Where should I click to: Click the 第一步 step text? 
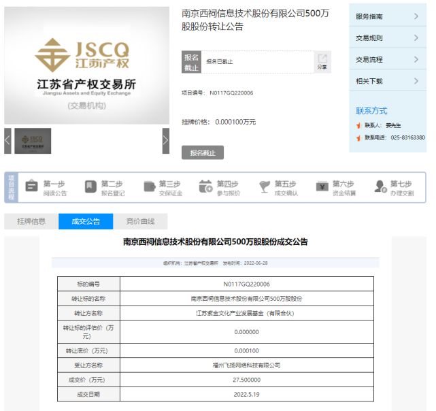click(54, 184)
